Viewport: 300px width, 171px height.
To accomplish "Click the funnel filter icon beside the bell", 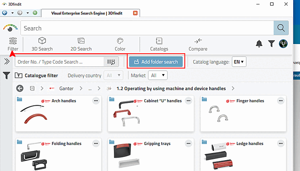I will click(x=271, y=44).
